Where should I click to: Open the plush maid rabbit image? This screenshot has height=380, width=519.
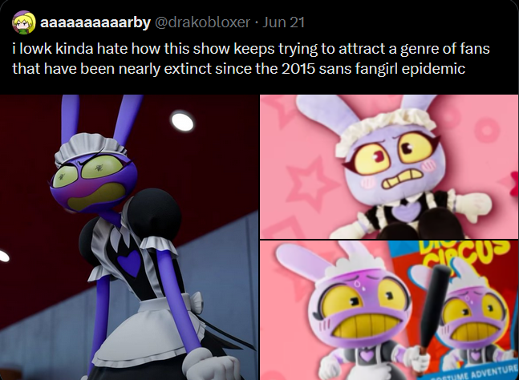[x=389, y=167]
